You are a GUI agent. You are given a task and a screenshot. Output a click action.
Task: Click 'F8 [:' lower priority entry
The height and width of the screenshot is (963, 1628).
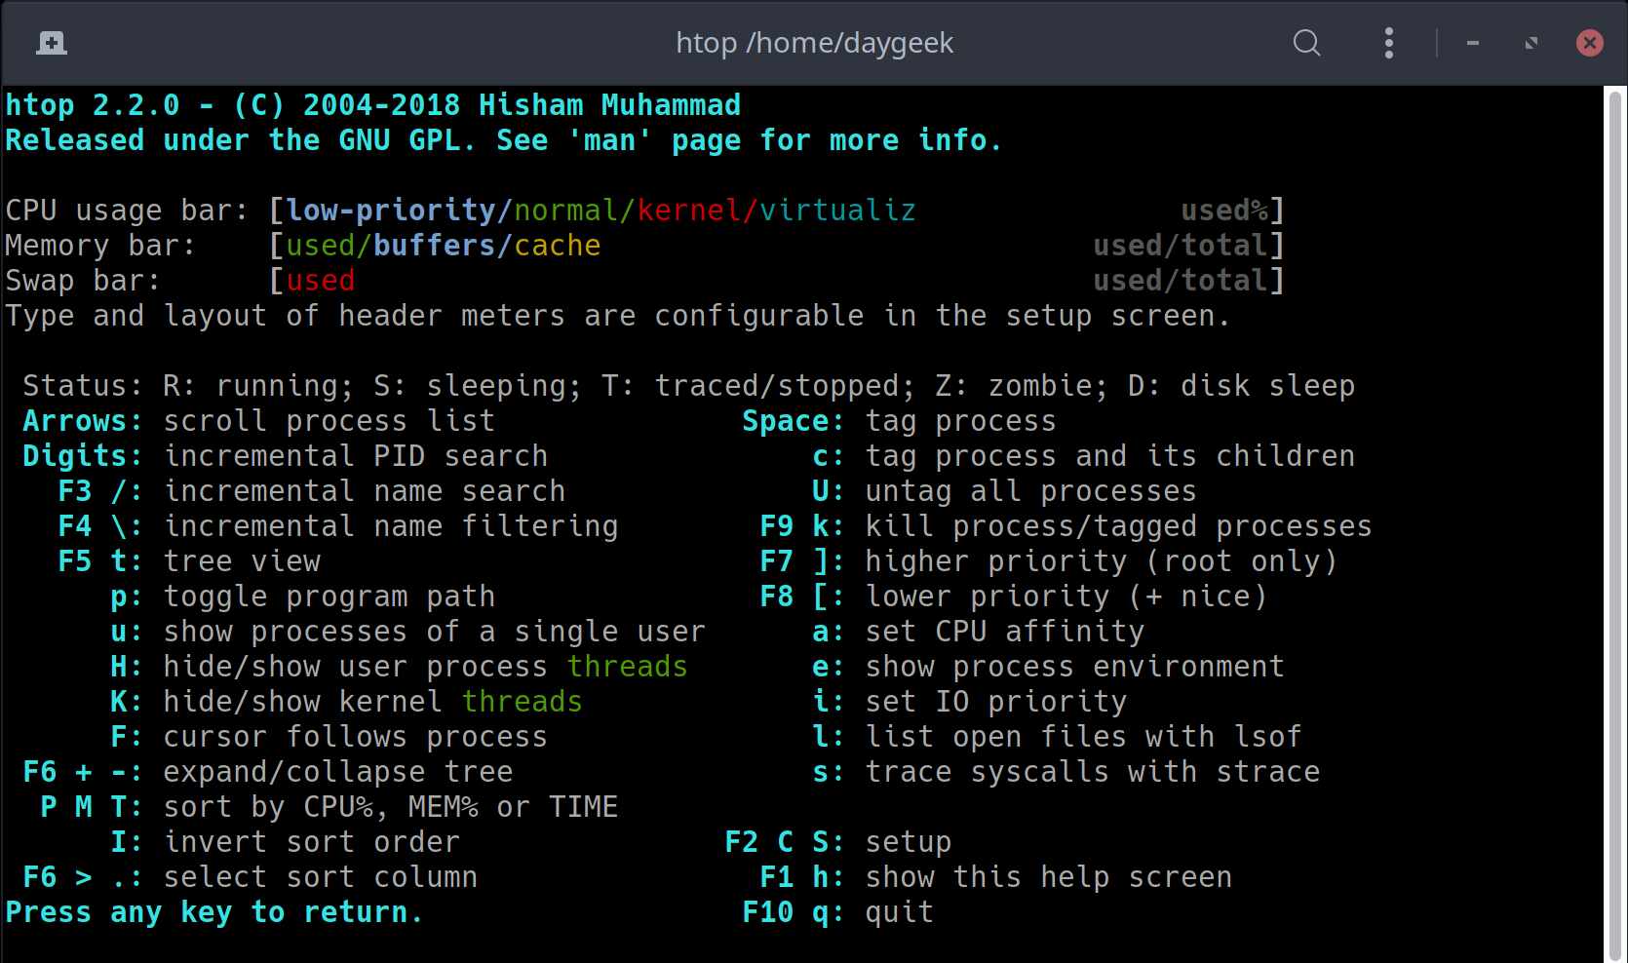[1013, 597]
